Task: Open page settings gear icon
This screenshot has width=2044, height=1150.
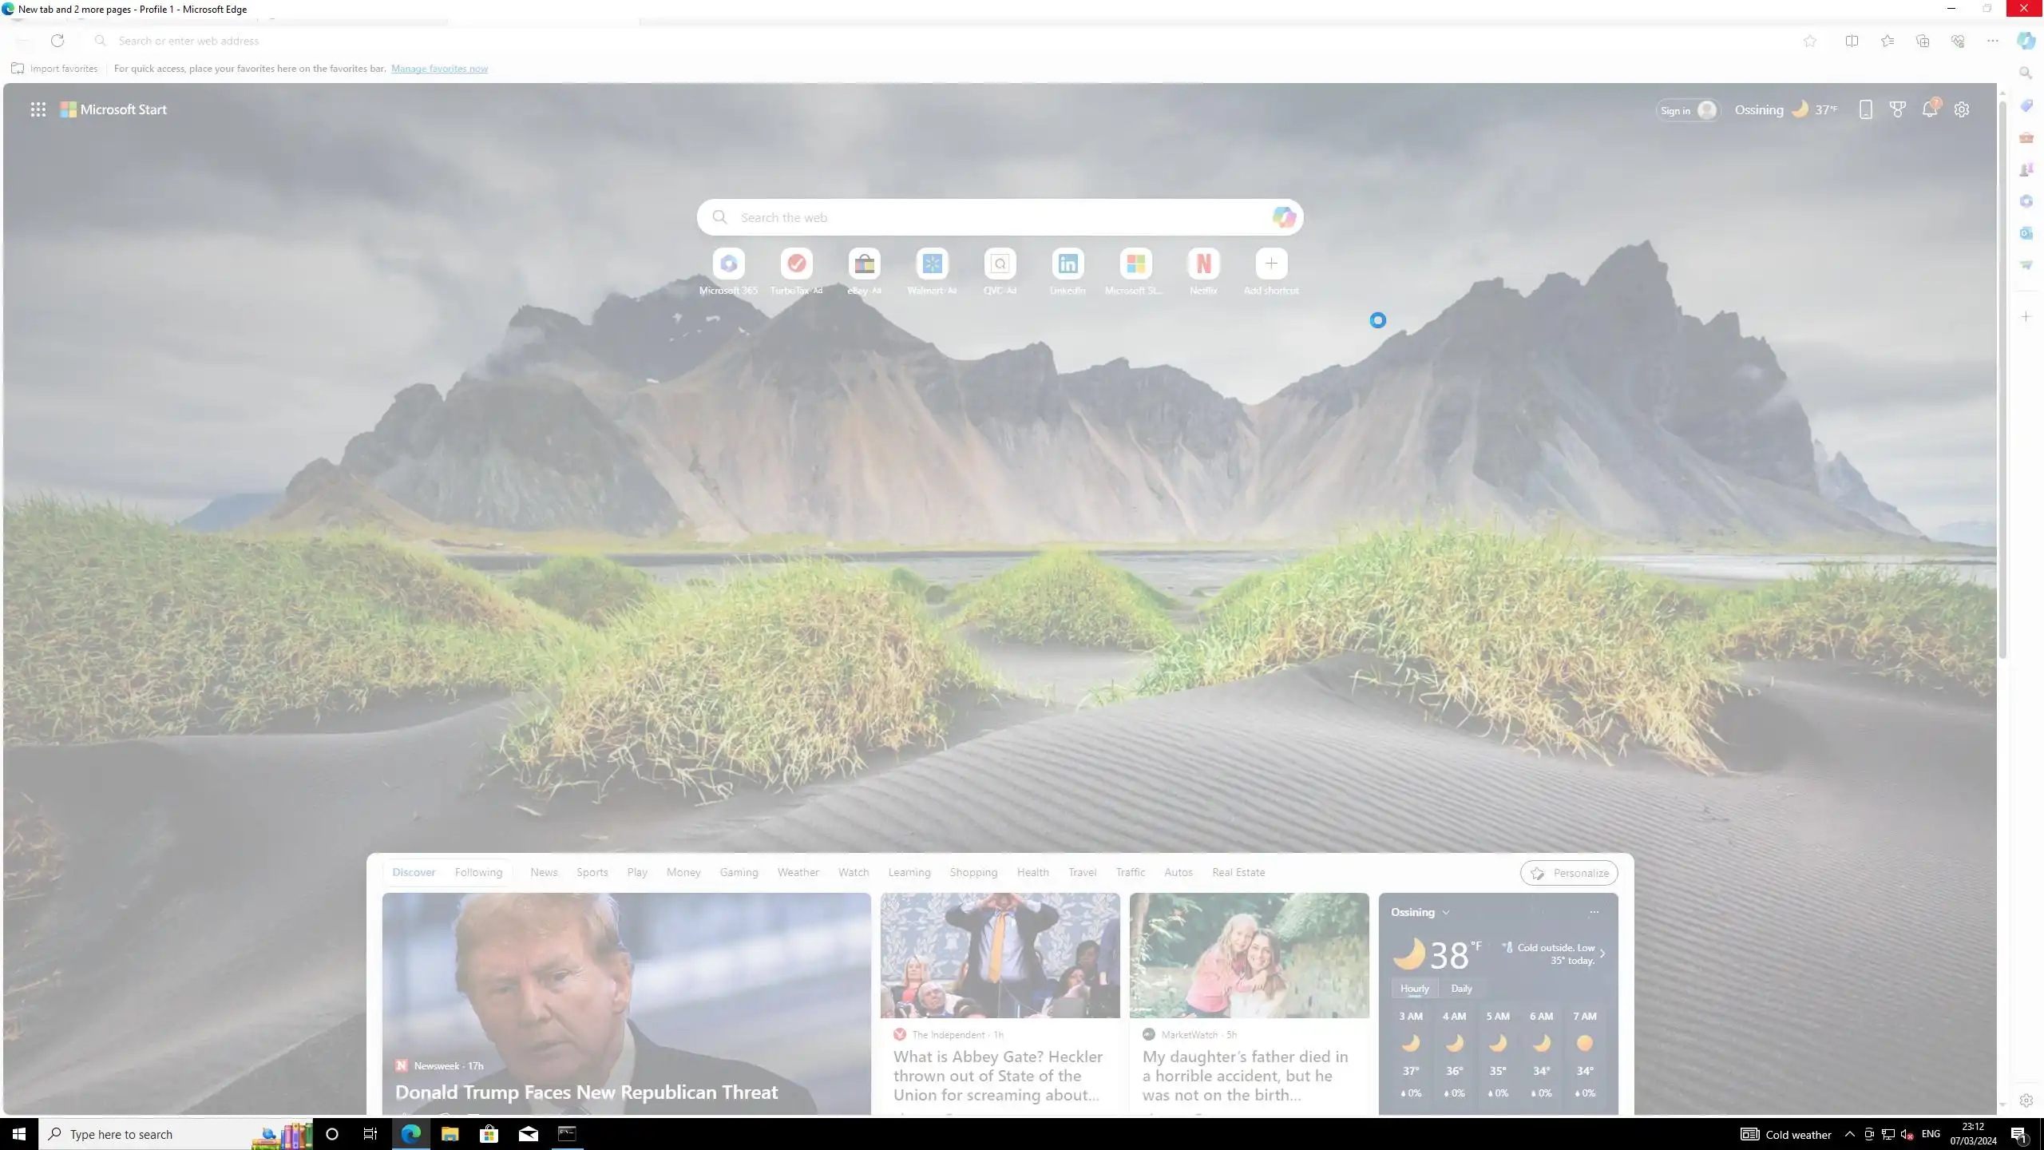Action: coord(1962,109)
